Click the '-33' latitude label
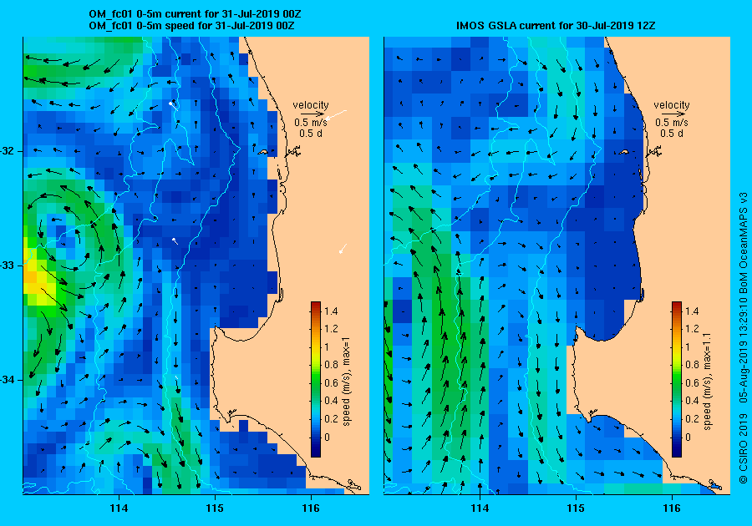This screenshot has height=526, width=752. click(x=8, y=266)
